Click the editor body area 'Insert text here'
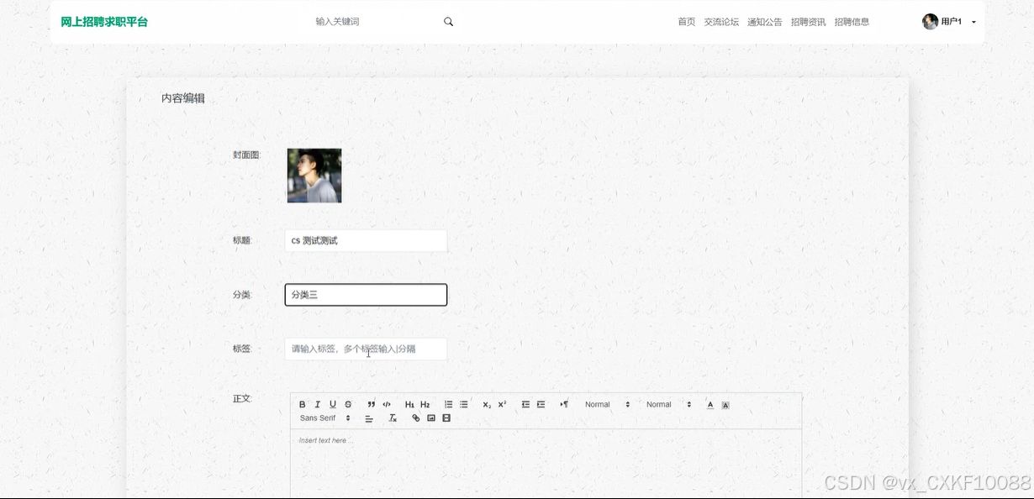The width and height of the screenshot is (1034, 499). (546, 464)
